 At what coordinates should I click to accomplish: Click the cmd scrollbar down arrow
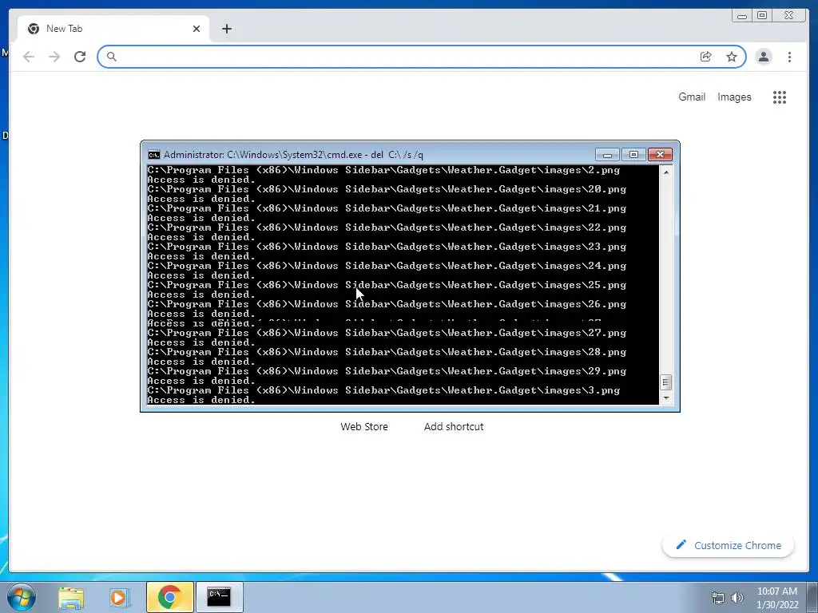tap(665, 398)
